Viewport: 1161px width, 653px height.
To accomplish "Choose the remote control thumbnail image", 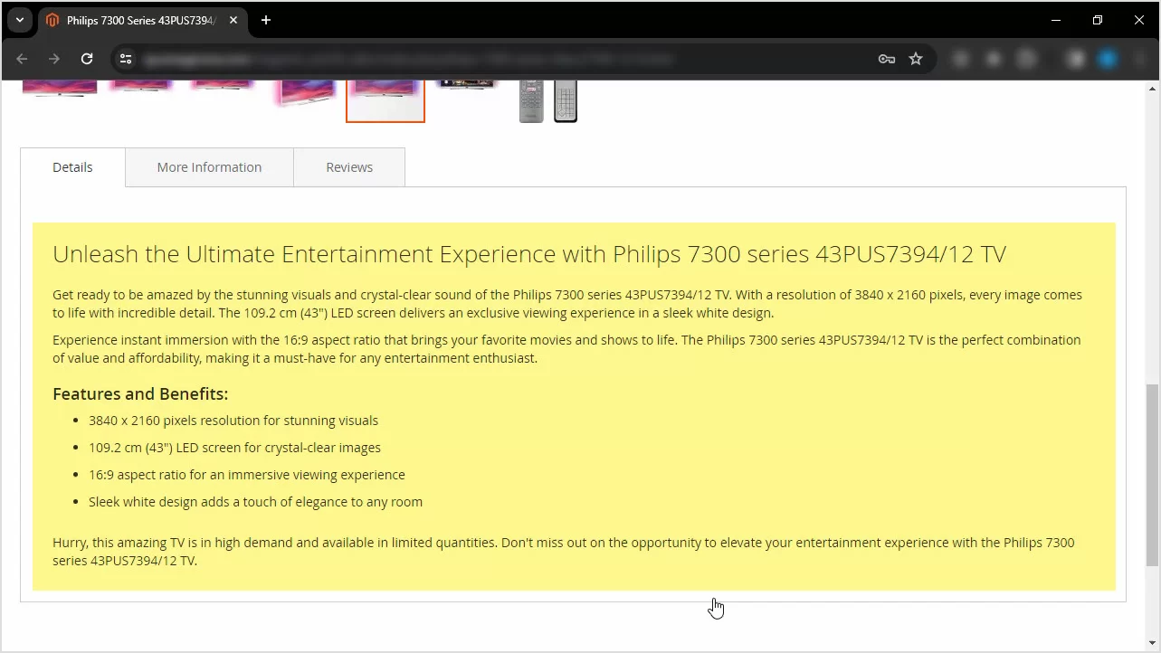I will [548, 100].
